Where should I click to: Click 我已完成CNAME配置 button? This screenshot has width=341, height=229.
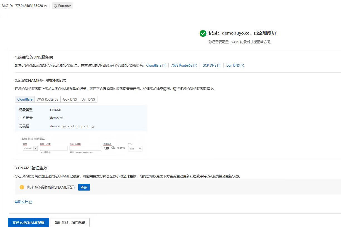coord(28,223)
